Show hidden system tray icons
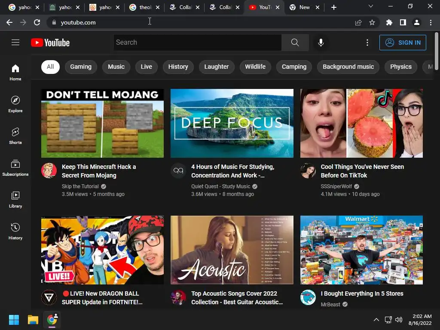This screenshot has height=330, width=440. tap(376, 320)
